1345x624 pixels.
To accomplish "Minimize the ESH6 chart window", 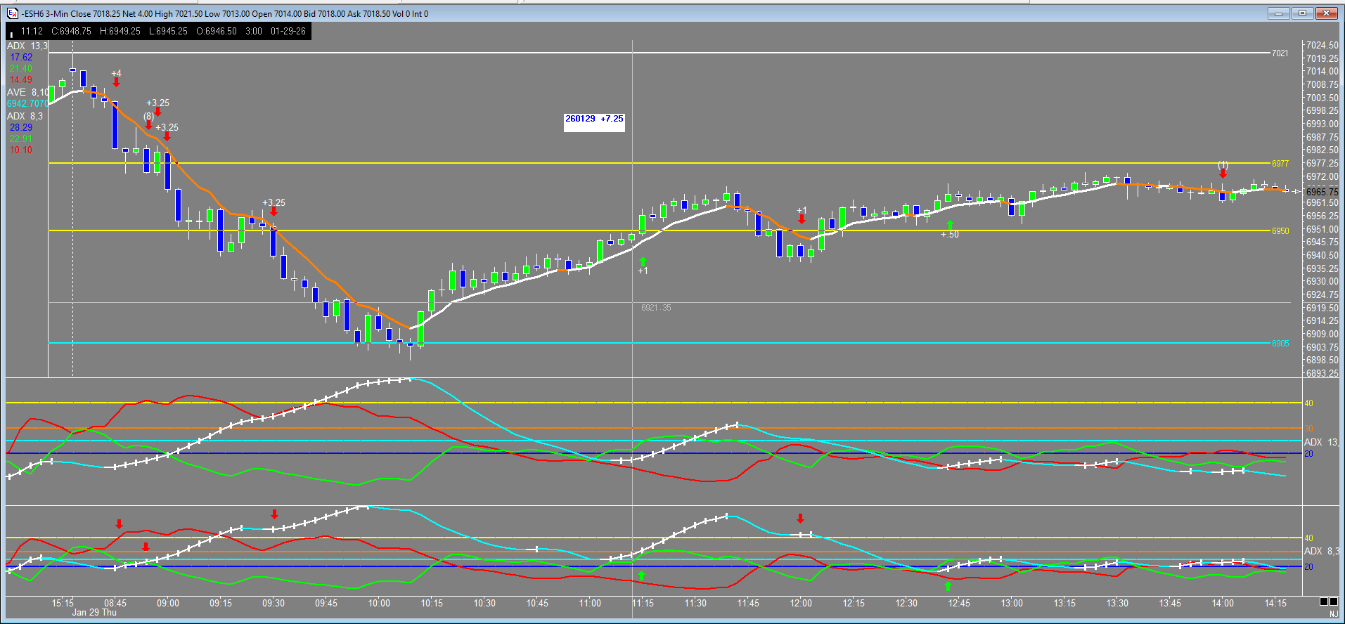I will [1278, 13].
